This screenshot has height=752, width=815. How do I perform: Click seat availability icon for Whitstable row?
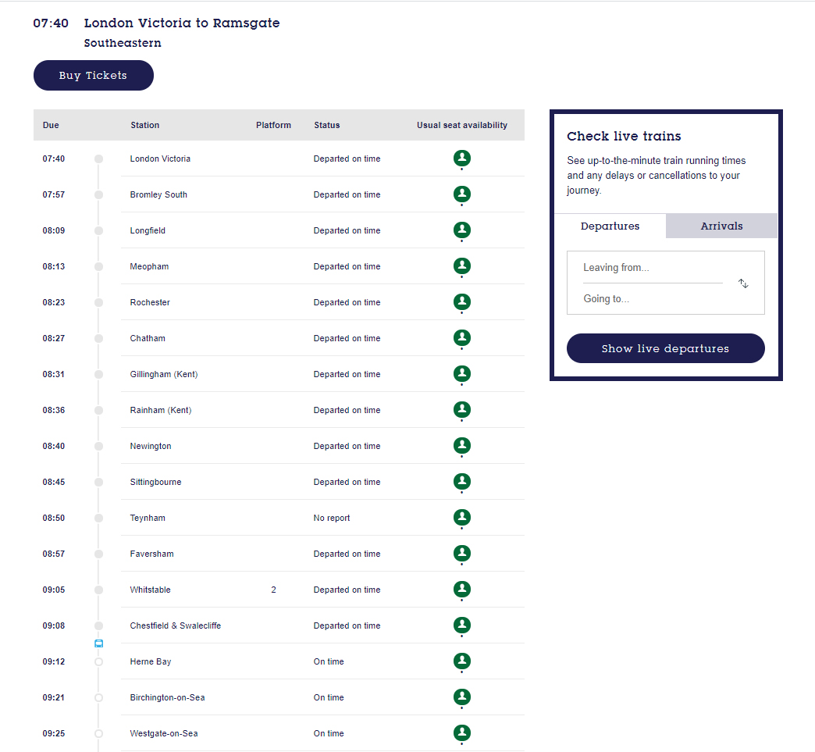coord(462,590)
